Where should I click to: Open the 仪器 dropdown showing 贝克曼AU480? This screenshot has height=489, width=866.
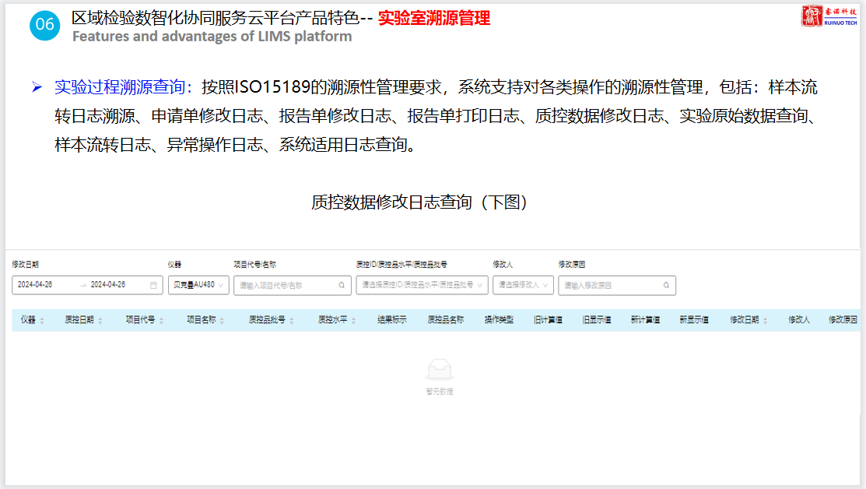198,285
